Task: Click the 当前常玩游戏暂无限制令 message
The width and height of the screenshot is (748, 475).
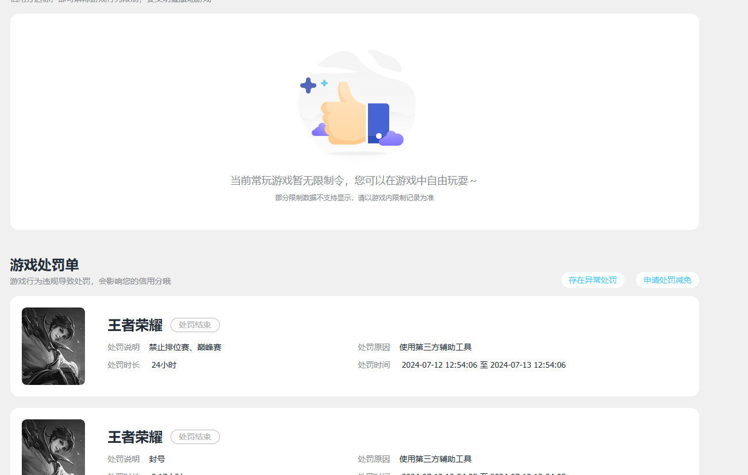Action: [354, 181]
